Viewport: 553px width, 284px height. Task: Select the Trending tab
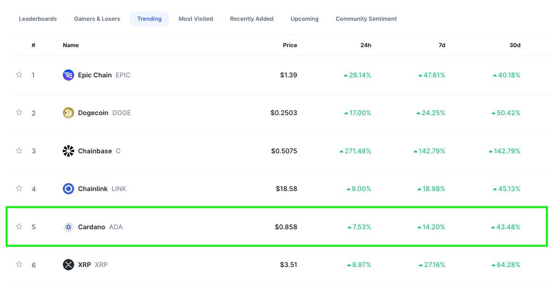150,19
